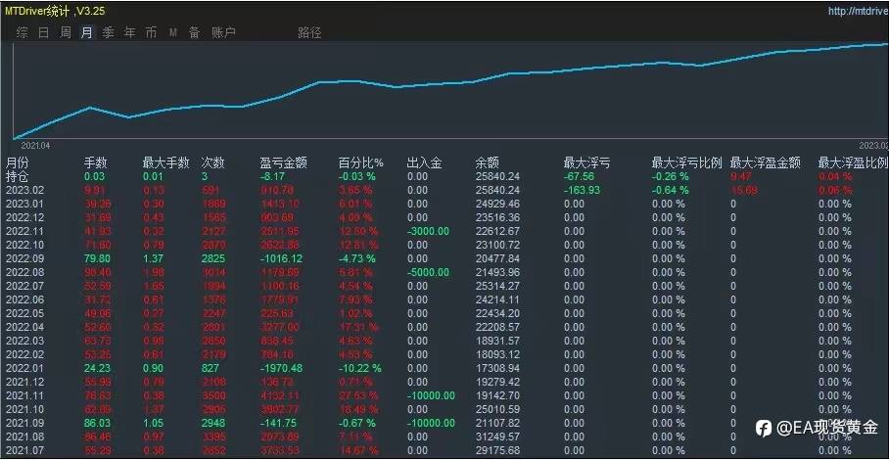The image size is (889, 460).
Task: Select the 月 monthly tab
Action: (86, 33)
